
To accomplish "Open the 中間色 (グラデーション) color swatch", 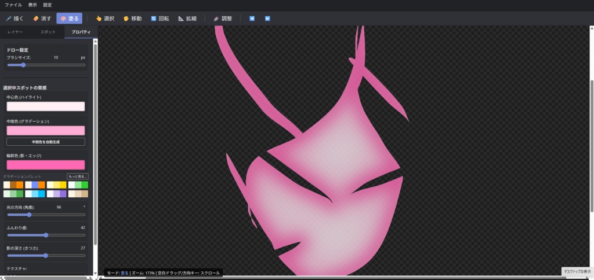I will click(x=46, y=131).
